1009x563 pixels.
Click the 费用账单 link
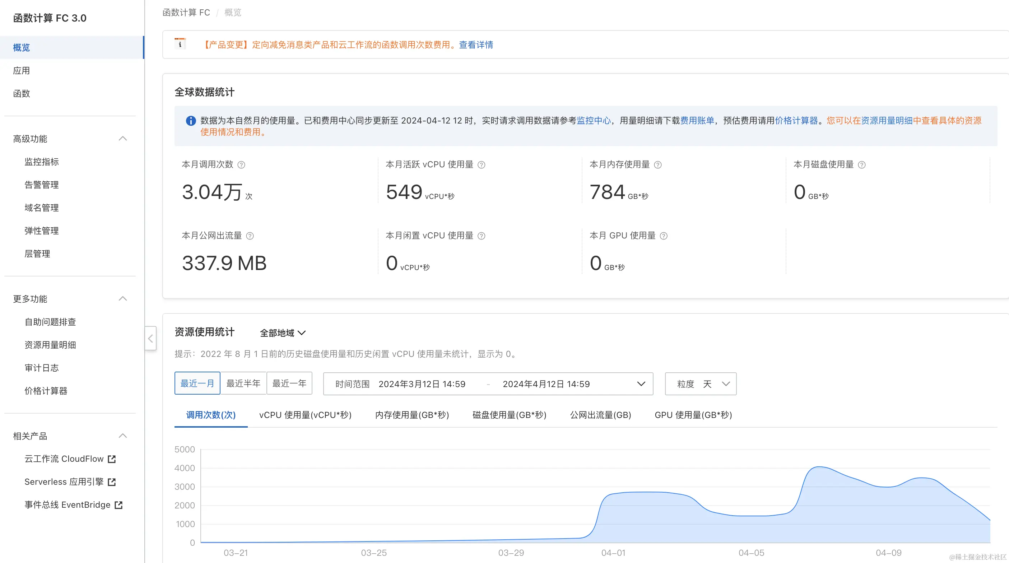pyautogui.click(x=697, y=121)
